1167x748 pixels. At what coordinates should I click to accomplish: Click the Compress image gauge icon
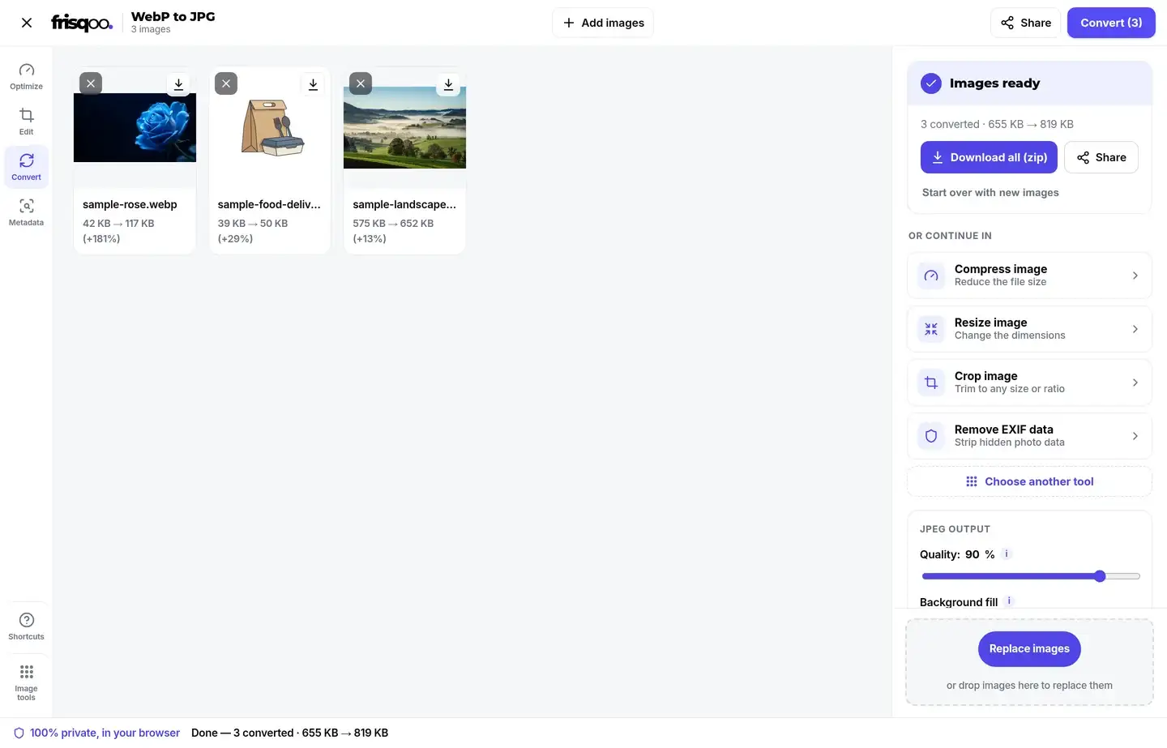(x=931, y=276)
